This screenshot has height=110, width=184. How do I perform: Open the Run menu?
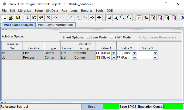tap(64, 11)
